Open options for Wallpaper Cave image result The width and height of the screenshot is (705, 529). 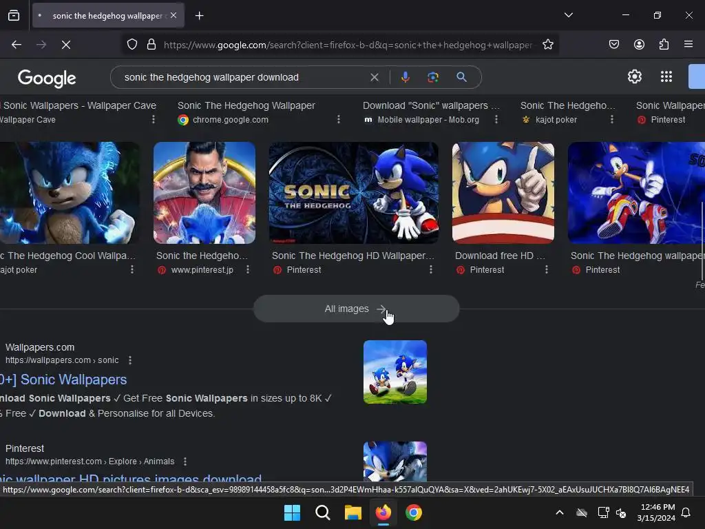click(154, 119)
